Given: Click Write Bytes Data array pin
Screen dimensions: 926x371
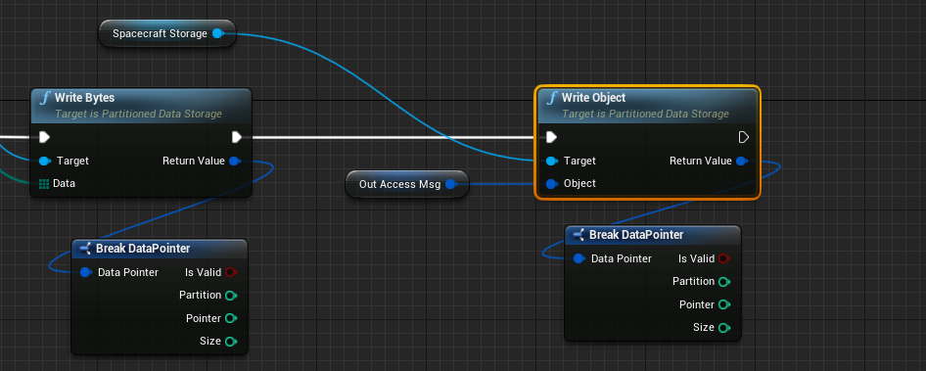Looking at the screenshot, I should click(44, 184).
